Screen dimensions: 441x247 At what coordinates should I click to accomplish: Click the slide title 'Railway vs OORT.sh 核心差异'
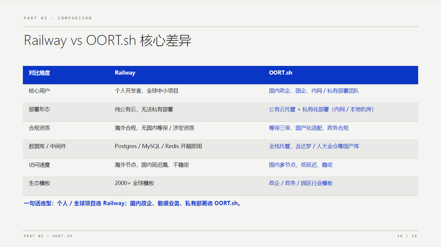point(108,40)
